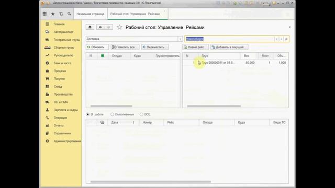This screenshot has width=335, height=188.
Task: Click the Банк и касса icon
Action: [x=48, y=63]
